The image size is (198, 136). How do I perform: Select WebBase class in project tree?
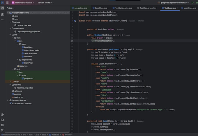(28, 56)
